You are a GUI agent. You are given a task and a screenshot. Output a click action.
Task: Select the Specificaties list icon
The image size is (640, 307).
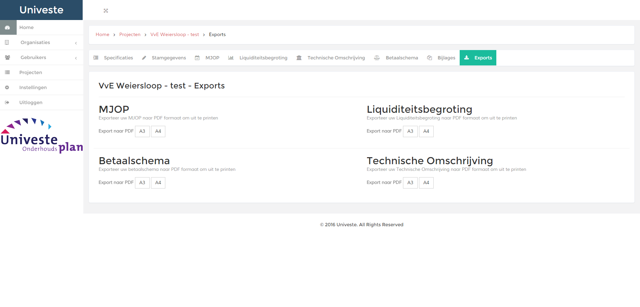[96, 58]
